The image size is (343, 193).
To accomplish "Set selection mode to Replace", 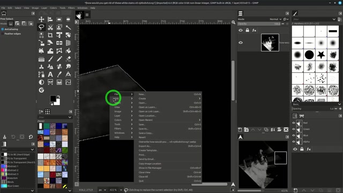I will pos(11,24).
